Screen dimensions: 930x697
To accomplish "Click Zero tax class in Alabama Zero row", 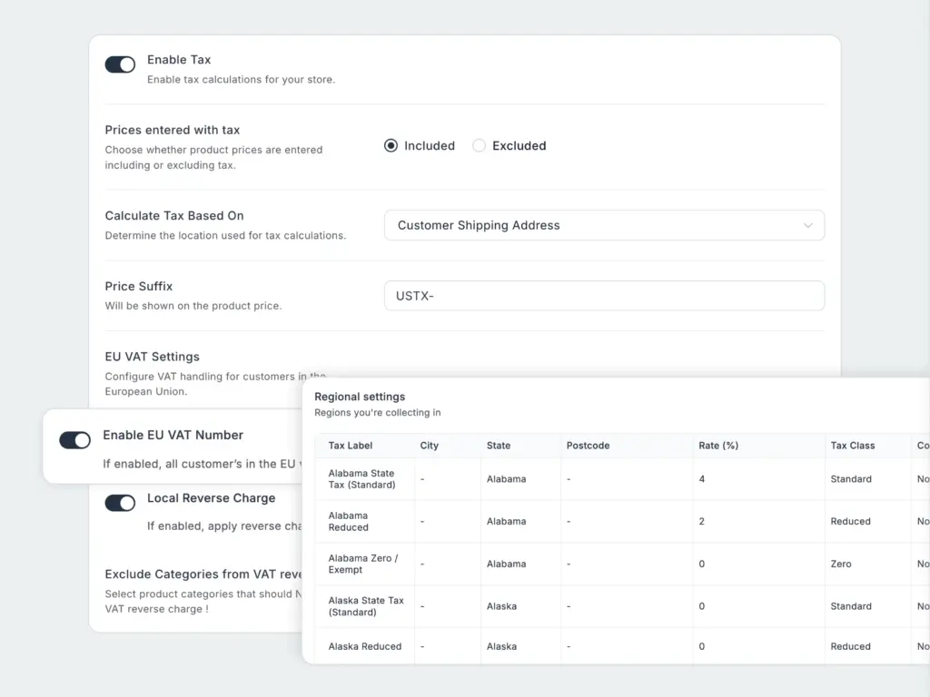I will click(840, 564).
